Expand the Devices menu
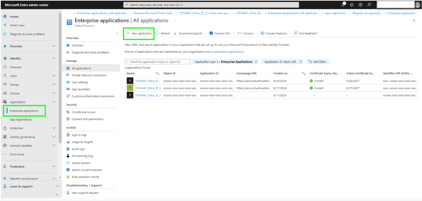The height and width of the screenshot is (201, 422). 54,93
